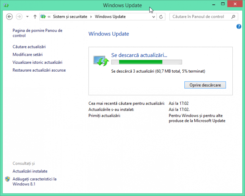Click Adăugați caracteristici la Windows 8.1
245x196 pixels.
click(35, 182)
